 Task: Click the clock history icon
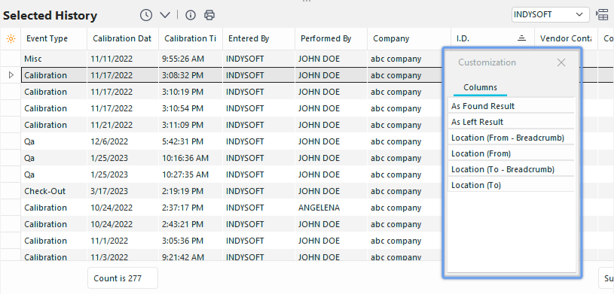[x=146, y=15]
